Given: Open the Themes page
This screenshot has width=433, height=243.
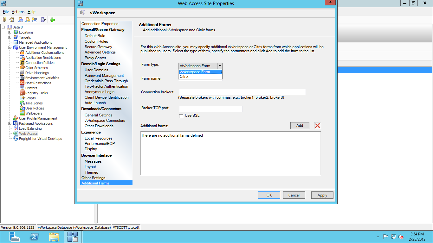Looking at the screenshot, I should (x=91, y=172).
